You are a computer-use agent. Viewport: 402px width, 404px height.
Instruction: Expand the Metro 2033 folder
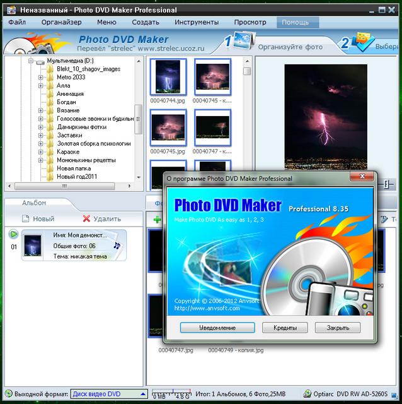pyautogui.click(x=40, y=77)
